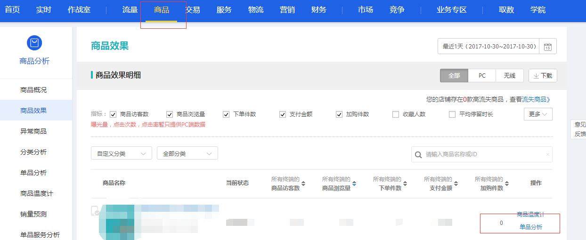Open the 全部分类 dropdown
The width and height of the screenshot is (586, 240).
187,153
